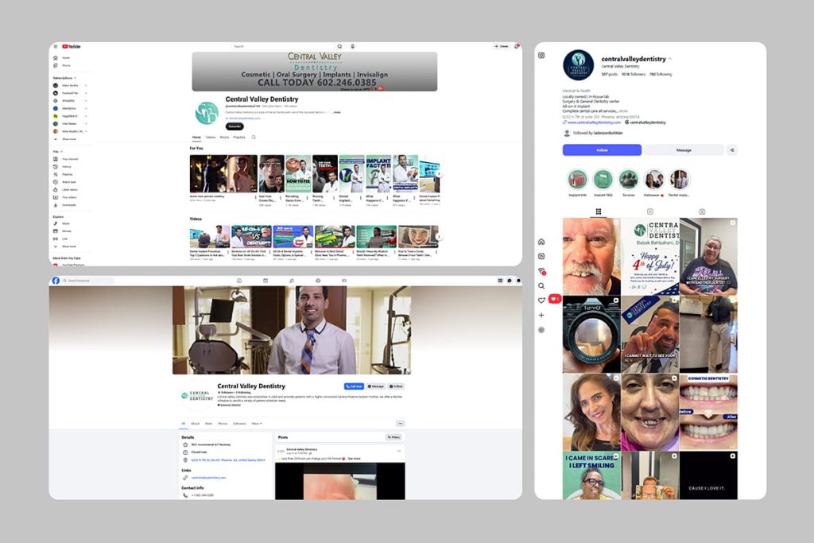Open YouTube notifications bell
The height and width of the screenshot is (543, 814).
[x=517, y=46]
